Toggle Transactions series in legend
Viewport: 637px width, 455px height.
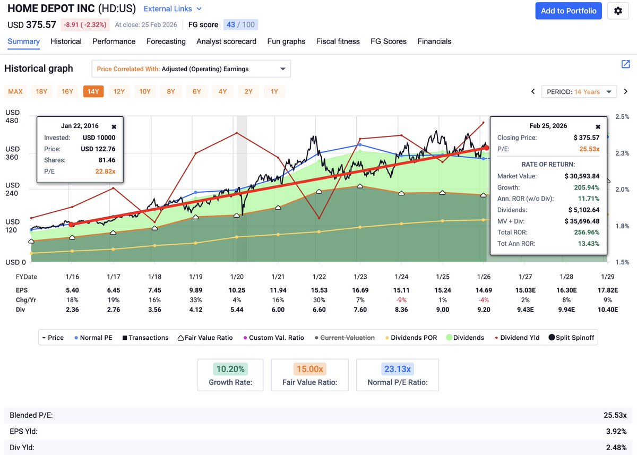tap(145, 338)
